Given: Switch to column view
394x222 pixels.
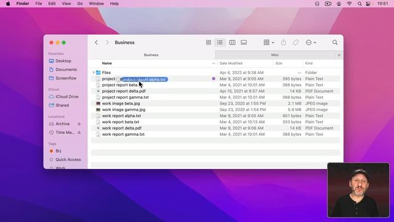Looking at the screenshot, I should 232,43.
